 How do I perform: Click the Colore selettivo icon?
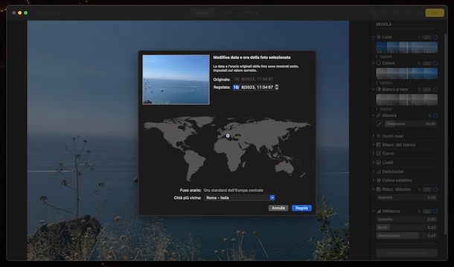[378, 180]
